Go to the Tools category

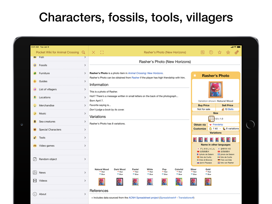pos(59,138)
